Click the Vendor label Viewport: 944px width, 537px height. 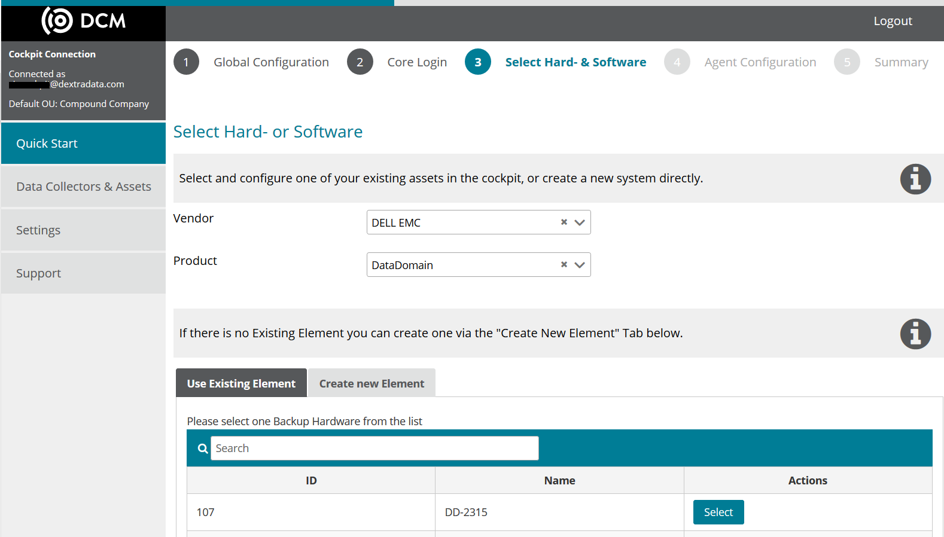[193, 218]
